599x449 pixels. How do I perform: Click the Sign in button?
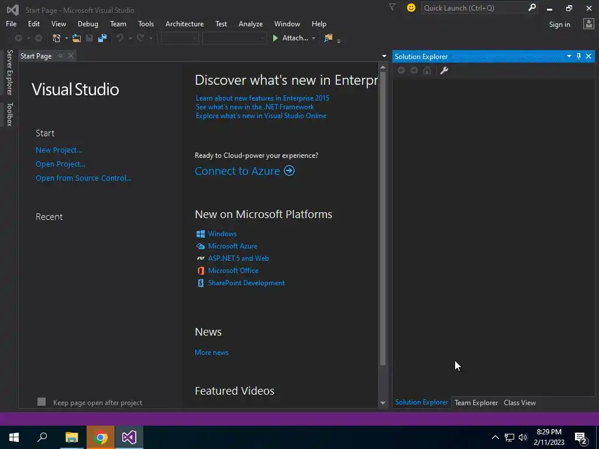[559, 25]
